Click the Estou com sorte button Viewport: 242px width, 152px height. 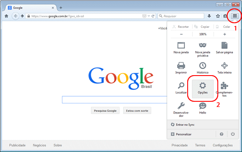137,111
